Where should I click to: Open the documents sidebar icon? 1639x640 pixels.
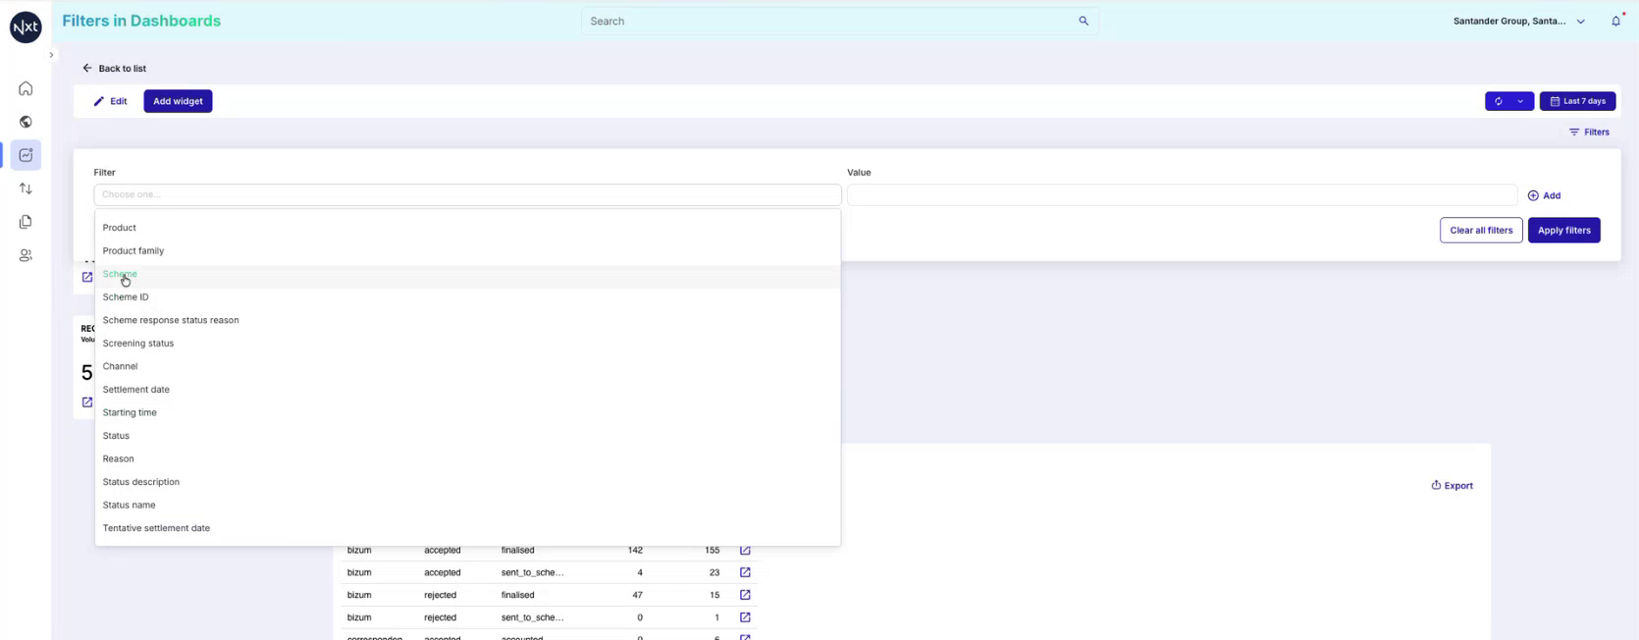pos(26,222)
